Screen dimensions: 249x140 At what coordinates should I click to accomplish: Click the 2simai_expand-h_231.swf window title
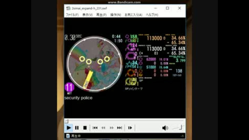point(89,8)
